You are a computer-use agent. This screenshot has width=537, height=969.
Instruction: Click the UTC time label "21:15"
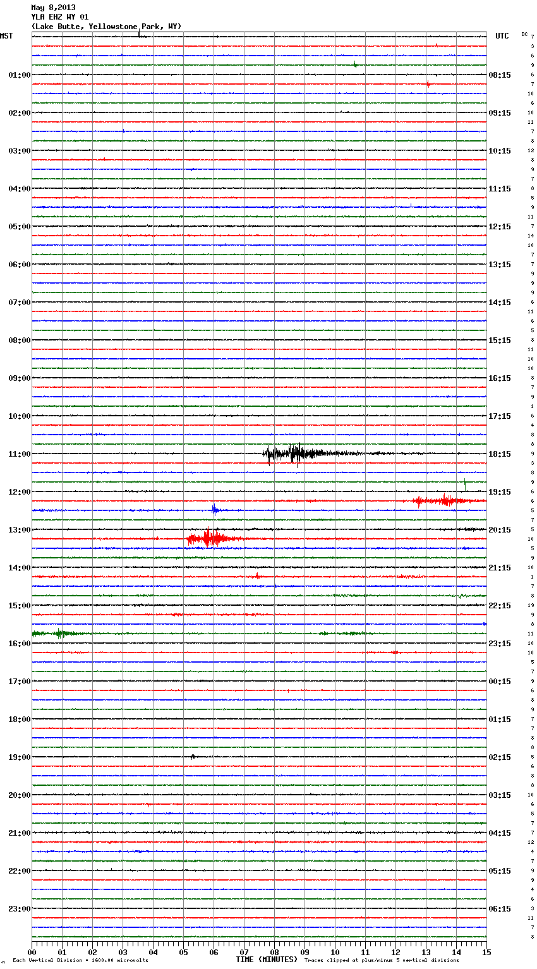500,568
